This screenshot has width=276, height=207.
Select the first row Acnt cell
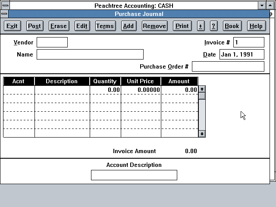click(x=19, y=90)
